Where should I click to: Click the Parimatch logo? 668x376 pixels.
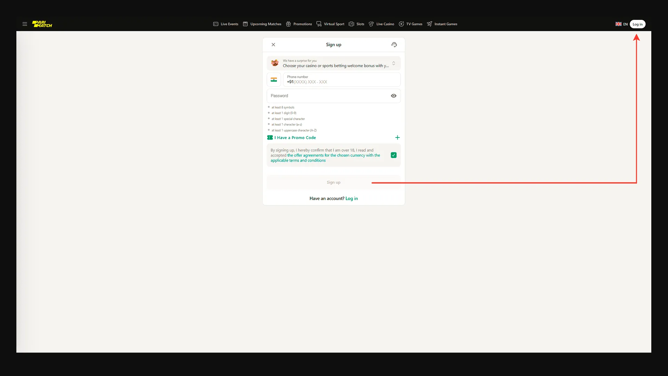(x=42, y=24)
